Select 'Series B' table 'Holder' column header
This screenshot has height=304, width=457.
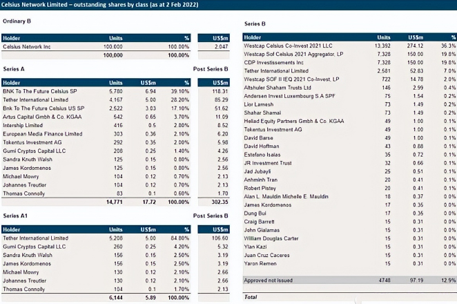tap(253, 37)
